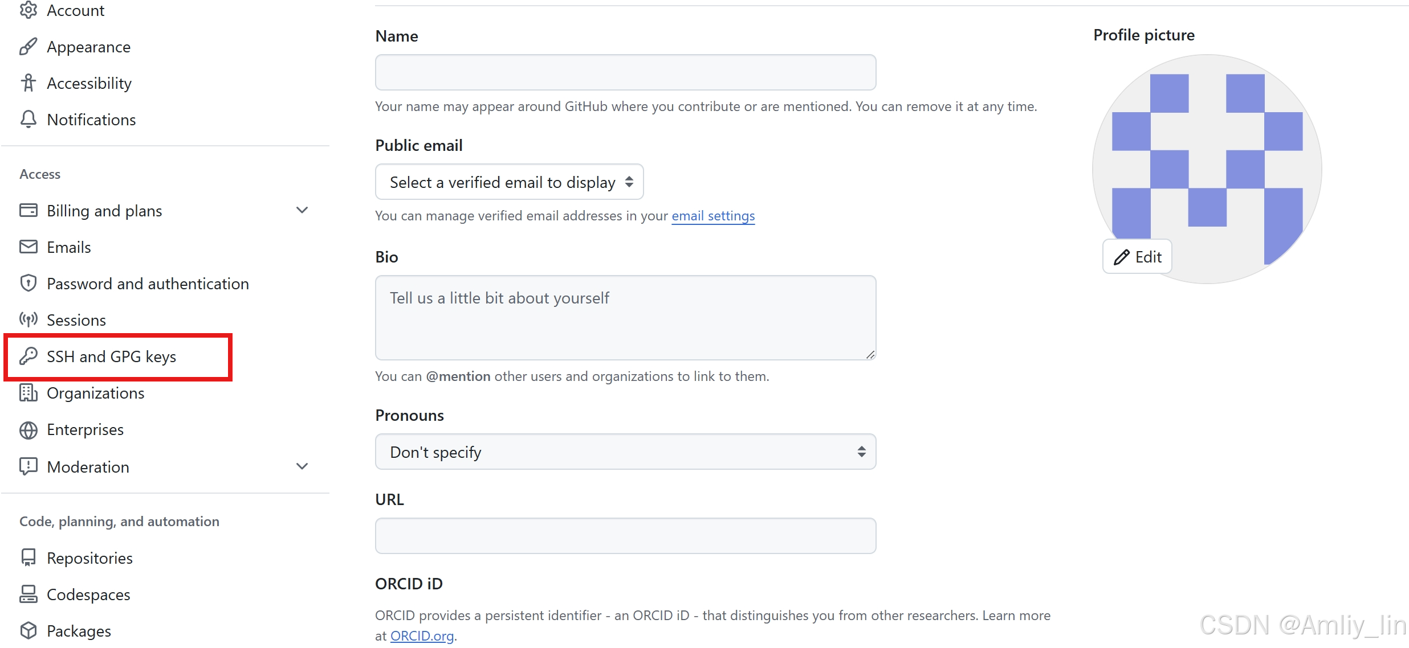
Task: Go to Organizations settings page
Action: click(x=95, y=393)
